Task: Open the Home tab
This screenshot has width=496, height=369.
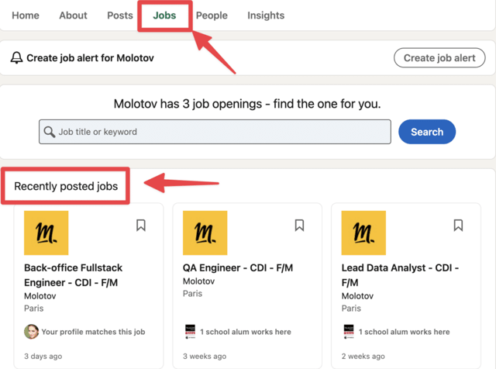Action: [26, 16]
